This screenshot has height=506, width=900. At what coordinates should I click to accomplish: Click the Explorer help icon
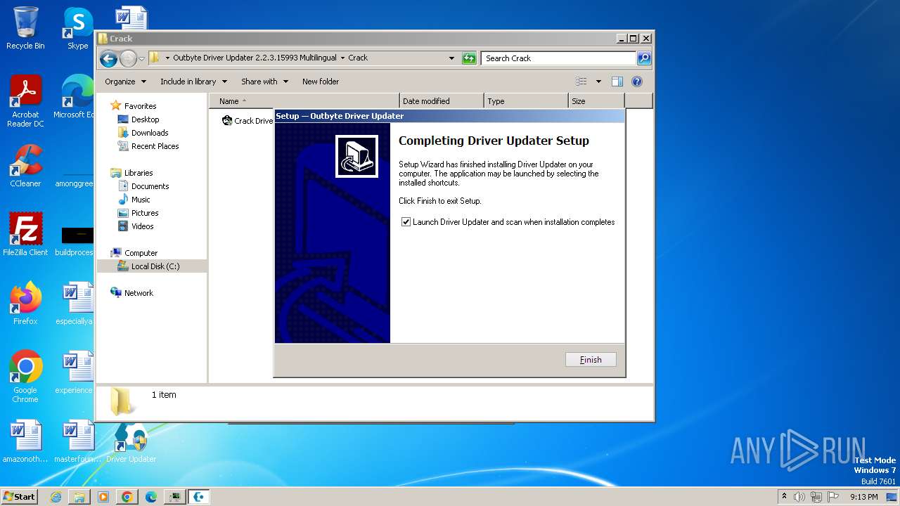coord(637,82)
